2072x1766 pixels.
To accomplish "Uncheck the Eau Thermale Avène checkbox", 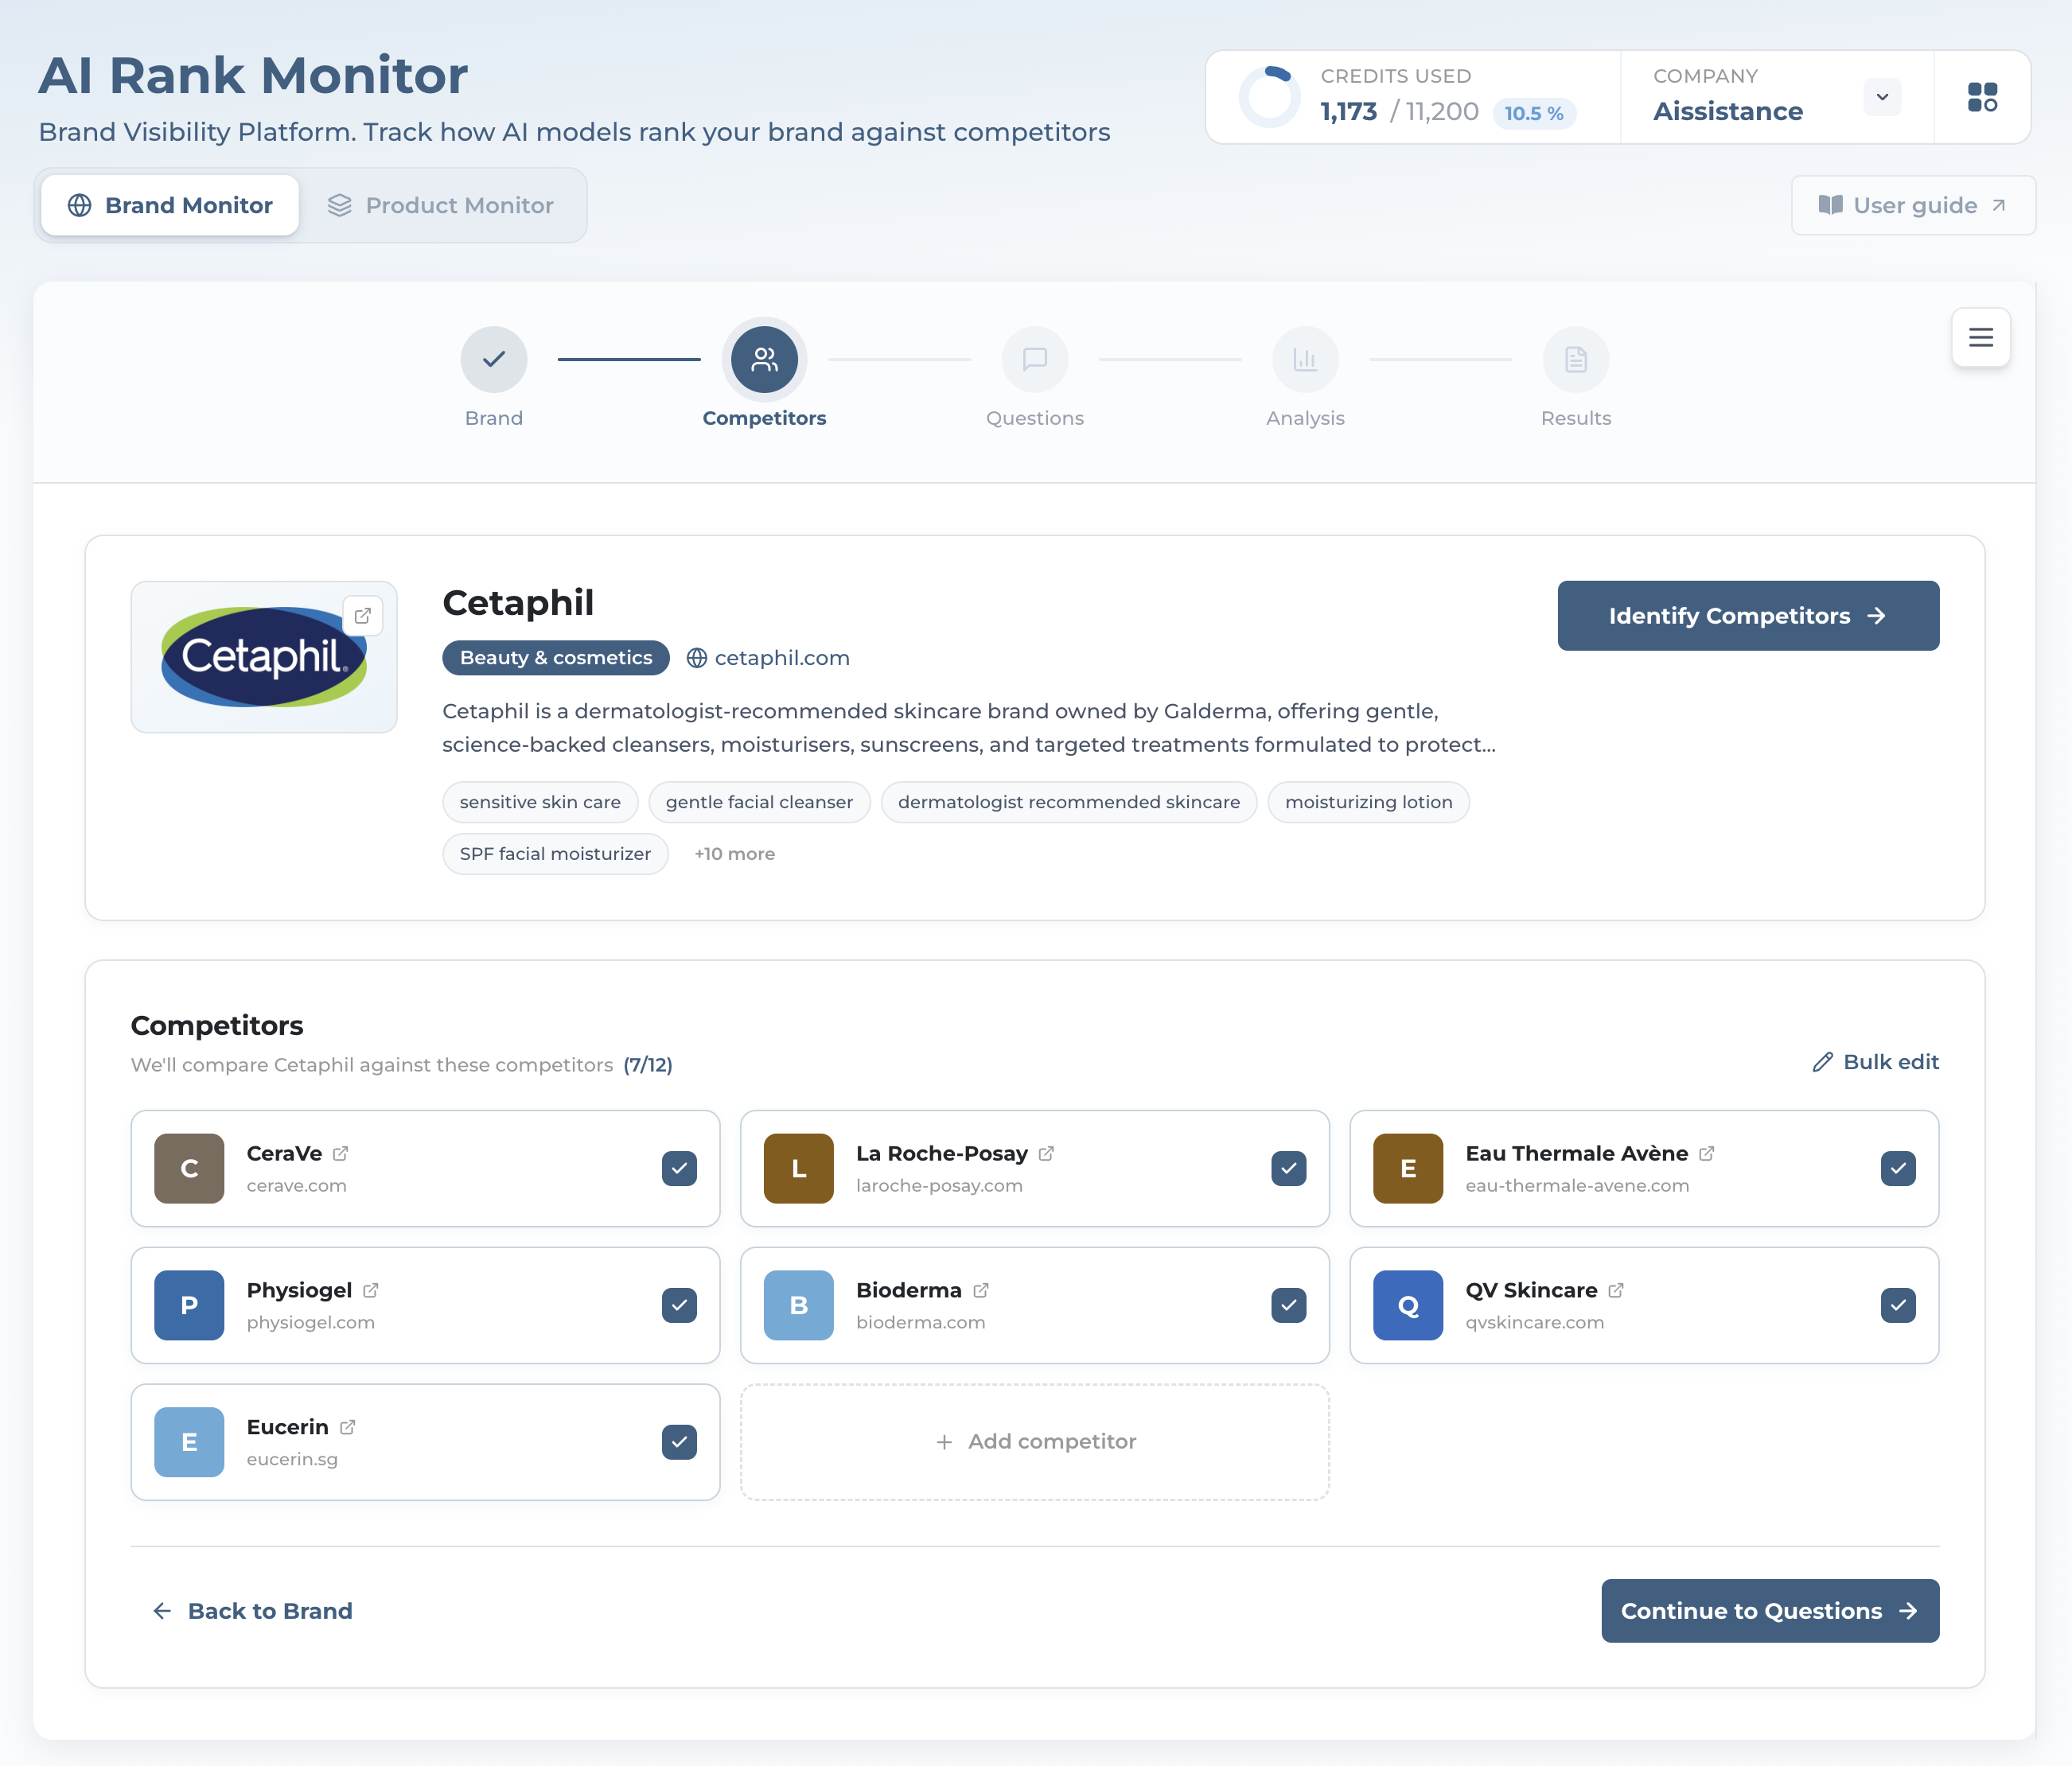I will click(1898, 1168).
